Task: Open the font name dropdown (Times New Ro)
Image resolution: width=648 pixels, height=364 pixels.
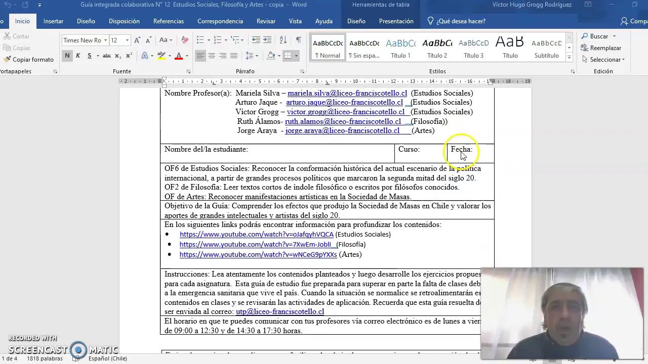Action: pos(105,40)
